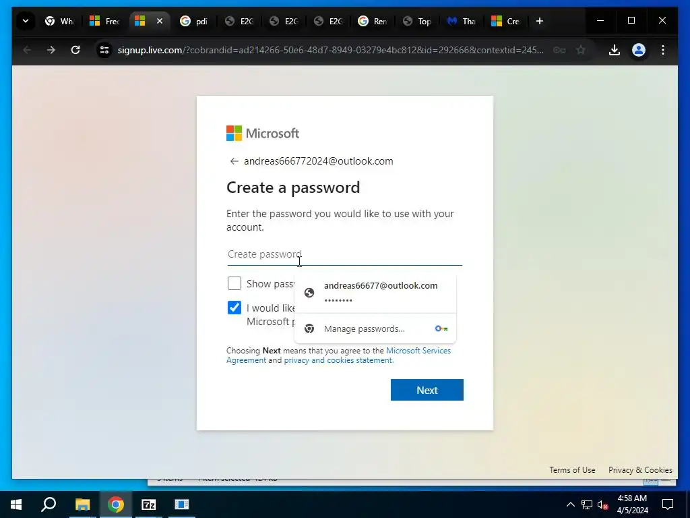Click the Next button

pos(427,390)
